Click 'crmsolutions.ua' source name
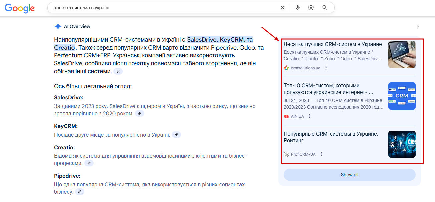 tap(306, 68)
